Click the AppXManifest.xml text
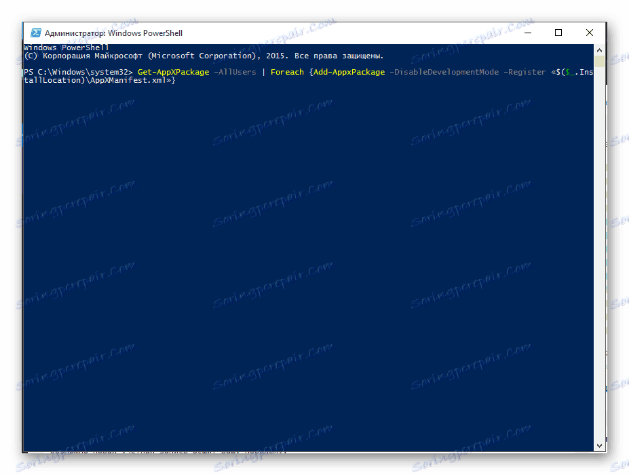 [128, 80]
